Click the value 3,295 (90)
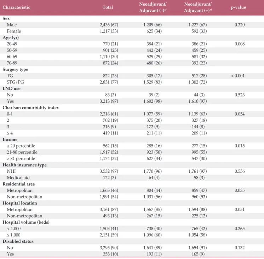The width and height of the screenshot is (264, 259). [109, 248]
